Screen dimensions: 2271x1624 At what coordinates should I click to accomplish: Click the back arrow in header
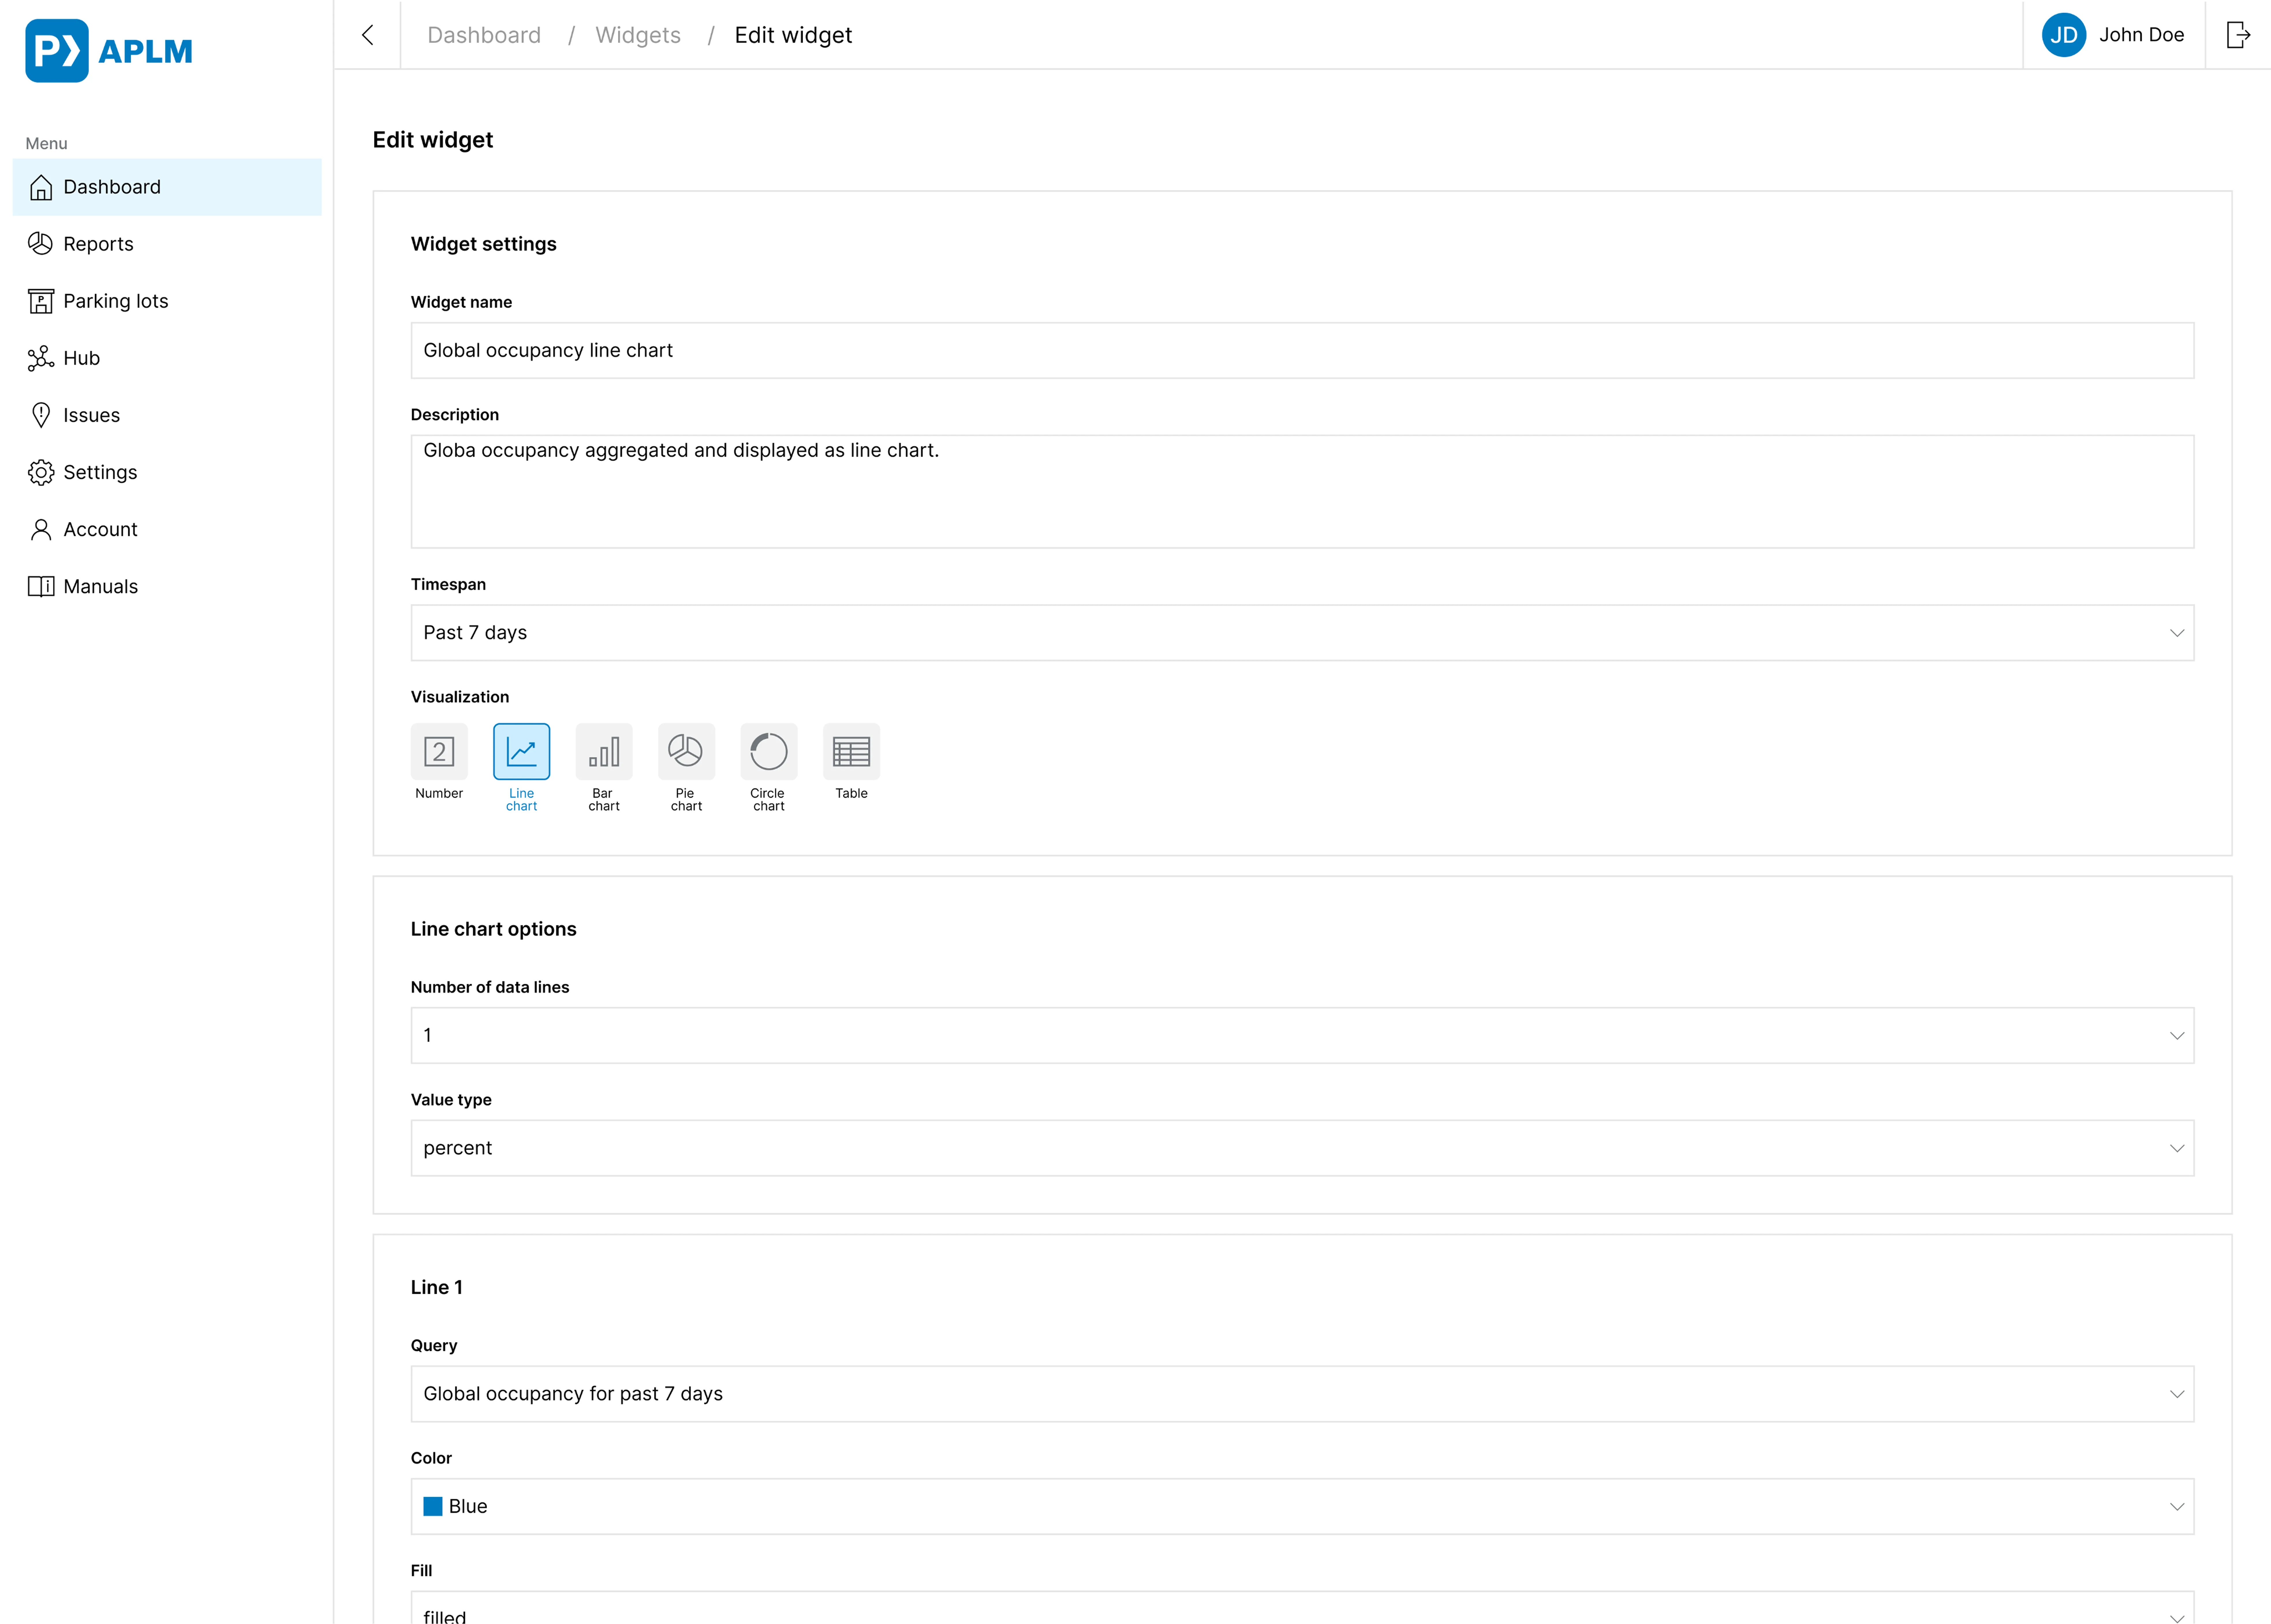coord(368,35)
